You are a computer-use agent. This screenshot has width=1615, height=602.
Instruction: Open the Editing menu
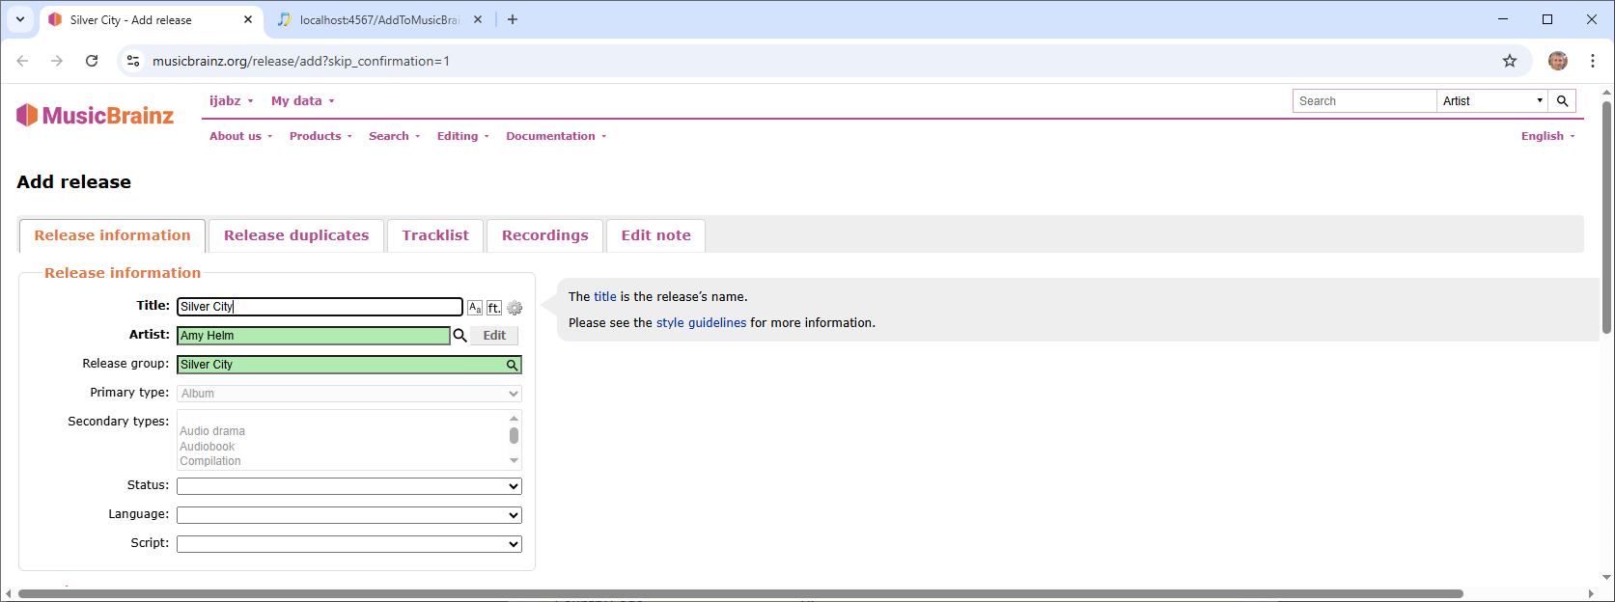(x=462, y=136)
